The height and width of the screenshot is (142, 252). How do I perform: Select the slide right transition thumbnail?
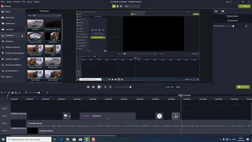[53, 74]
